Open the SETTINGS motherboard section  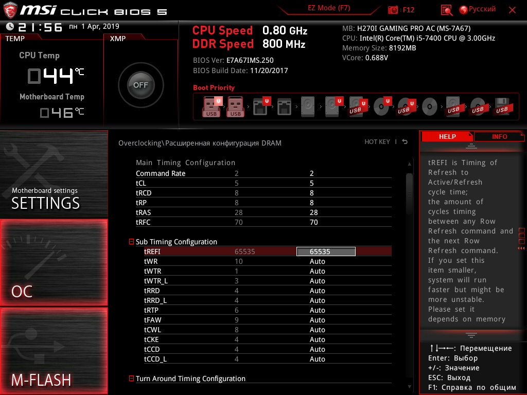pyautogui.click(x=54, y=174)
